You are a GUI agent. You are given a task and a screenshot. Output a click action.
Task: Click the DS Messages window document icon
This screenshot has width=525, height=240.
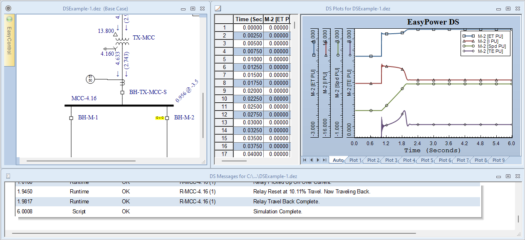[x=8, y=176]
